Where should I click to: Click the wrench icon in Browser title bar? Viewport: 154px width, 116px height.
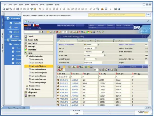click(x=148, y=21)
